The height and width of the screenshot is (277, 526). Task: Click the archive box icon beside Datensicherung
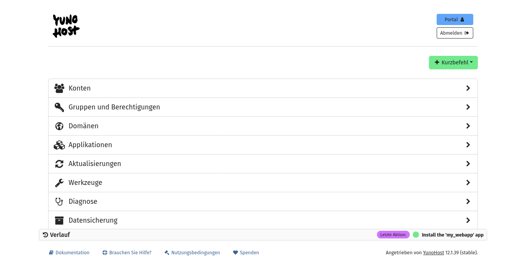coord(59,220)
